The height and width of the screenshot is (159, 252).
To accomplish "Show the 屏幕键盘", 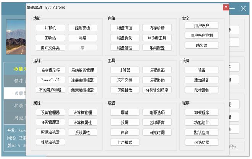I will click(125, 90).
